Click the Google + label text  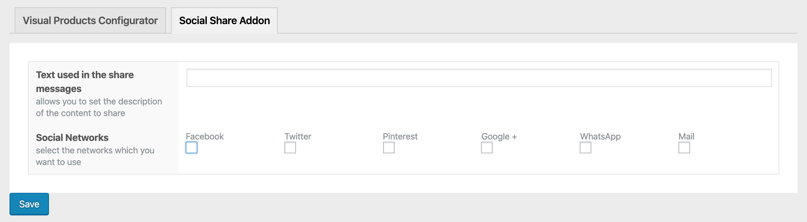(x=499, y=137)
